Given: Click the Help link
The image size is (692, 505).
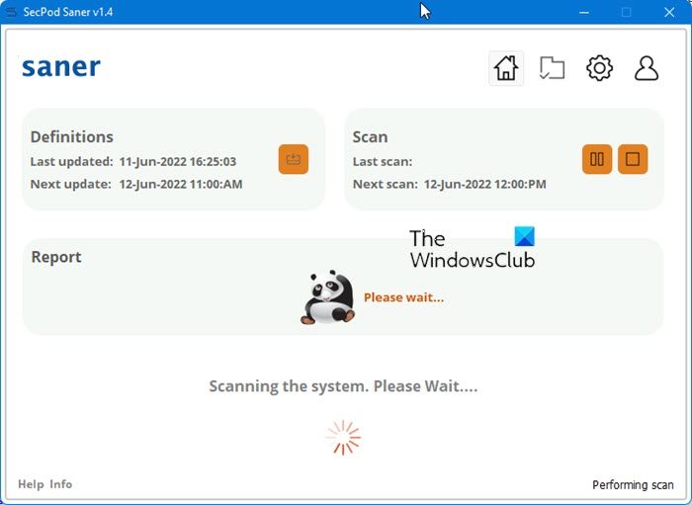Looking at the screenshot, I should (31, 484).
